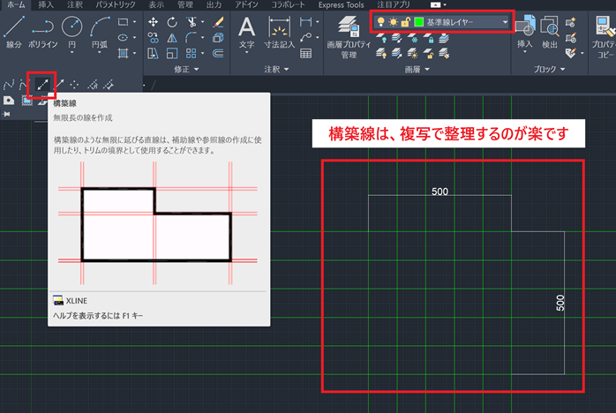Expand the 修正 panel
This screenshot has width=616, height=413.
coord(184,68)
